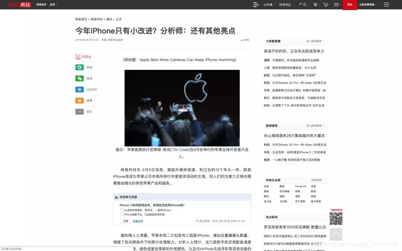Go to 通讯 in the breadcrumb
The width and height of the screenshot is (402, 251).
click(x=109, y=19)
